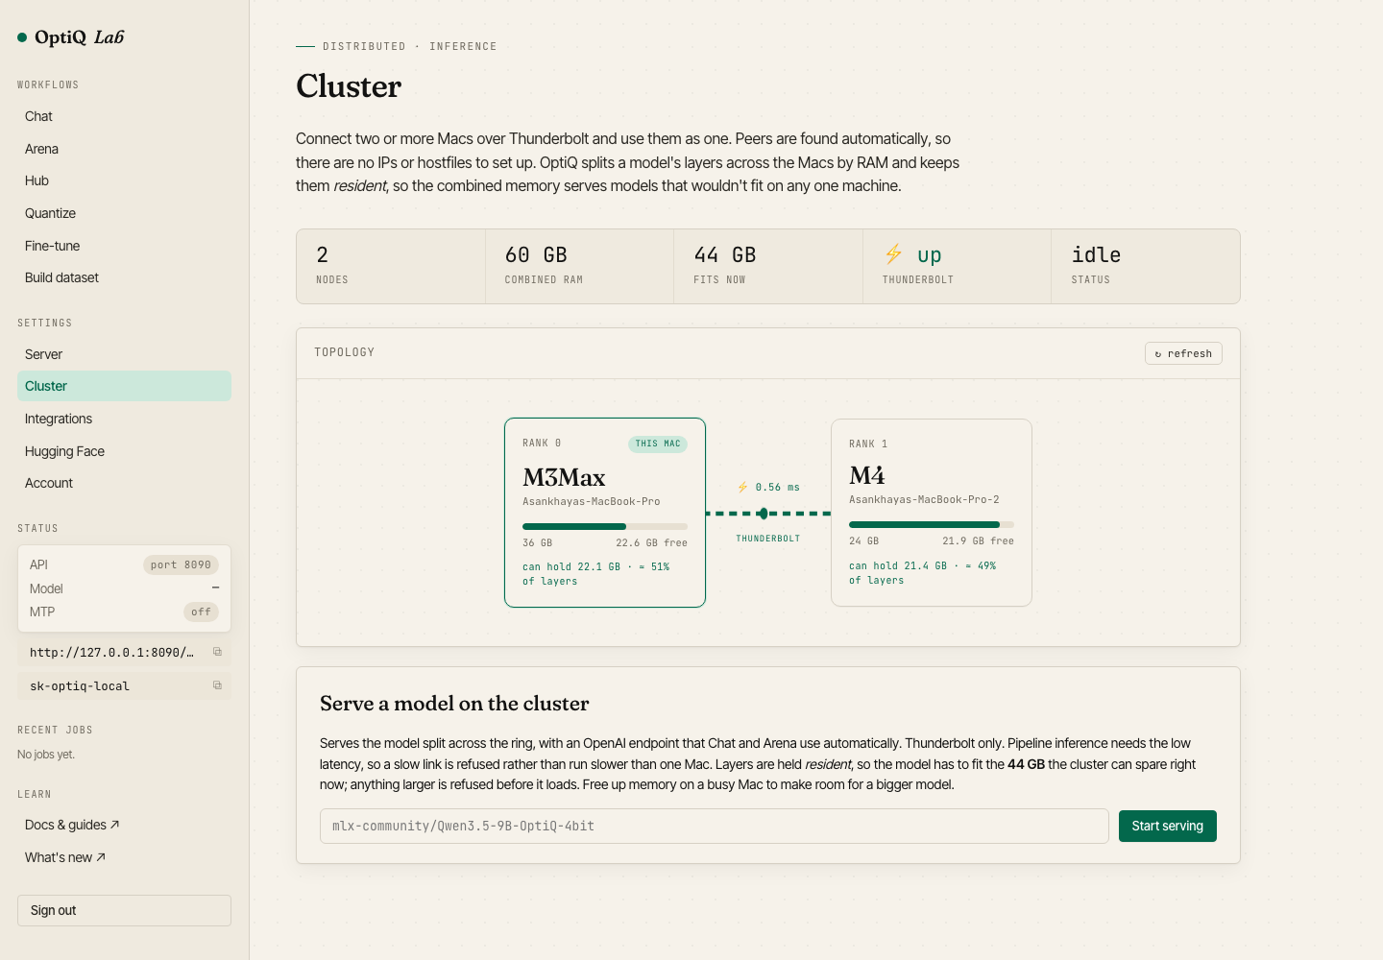Click the 44 GB fits now stat
The width and height of the screenshot is (1383, 960).
[768, 266]
